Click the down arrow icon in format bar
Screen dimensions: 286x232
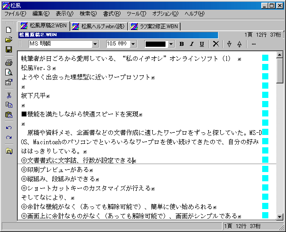229,44
